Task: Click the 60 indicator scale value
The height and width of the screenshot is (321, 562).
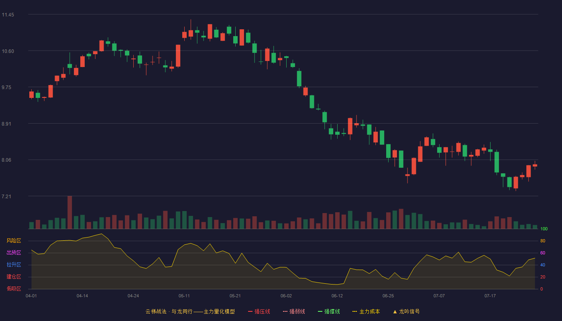Action: 543,253
